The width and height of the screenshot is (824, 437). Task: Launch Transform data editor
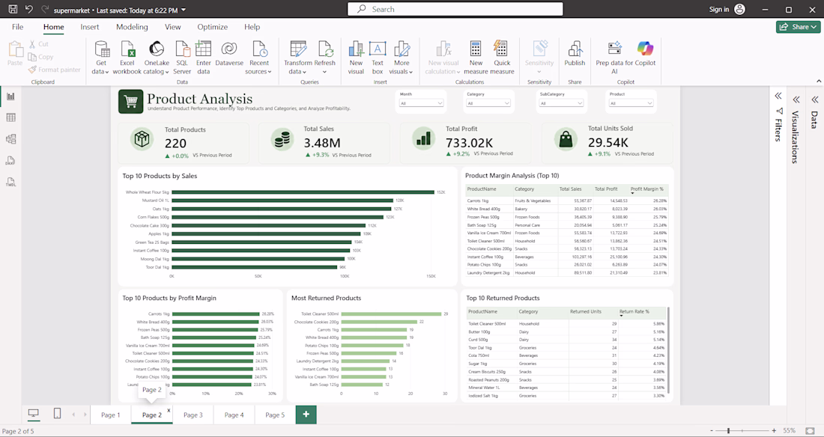[x=298, y=58]
